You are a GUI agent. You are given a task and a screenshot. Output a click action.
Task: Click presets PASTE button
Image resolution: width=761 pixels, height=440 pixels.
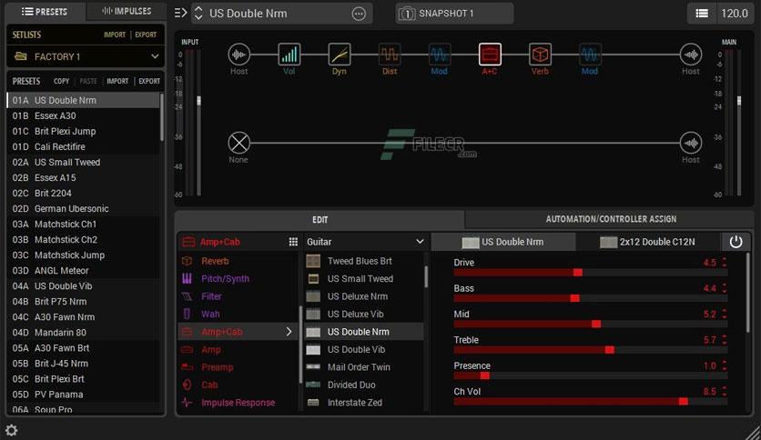[x=88, y=81]
